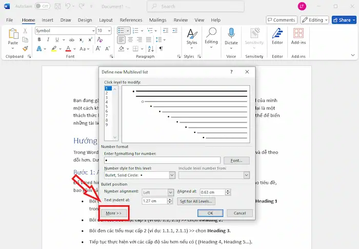Click the More >> button
This screenshot has width=359, height=249.
113,213
